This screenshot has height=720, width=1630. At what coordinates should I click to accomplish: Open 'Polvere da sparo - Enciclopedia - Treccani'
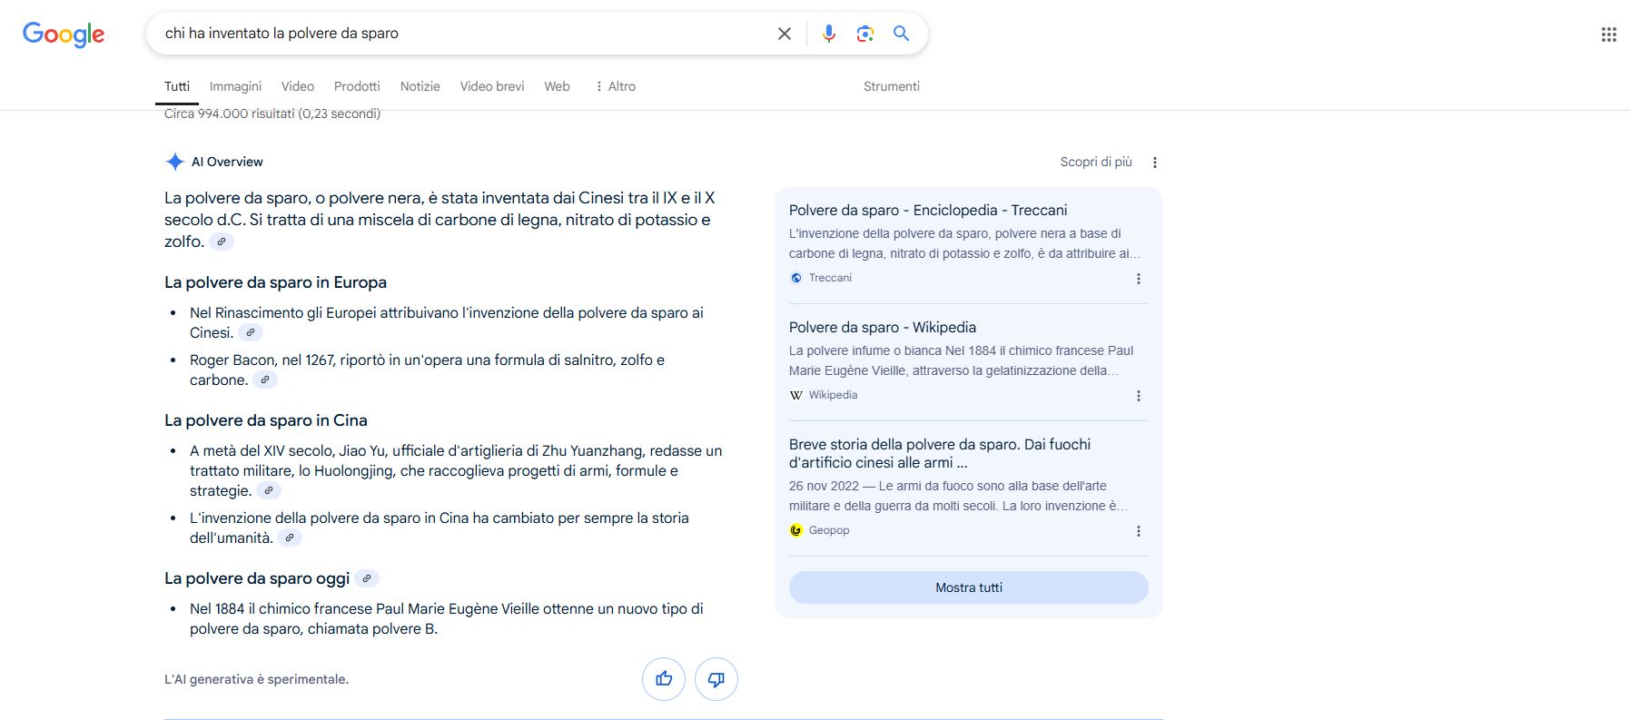[928, 210]
